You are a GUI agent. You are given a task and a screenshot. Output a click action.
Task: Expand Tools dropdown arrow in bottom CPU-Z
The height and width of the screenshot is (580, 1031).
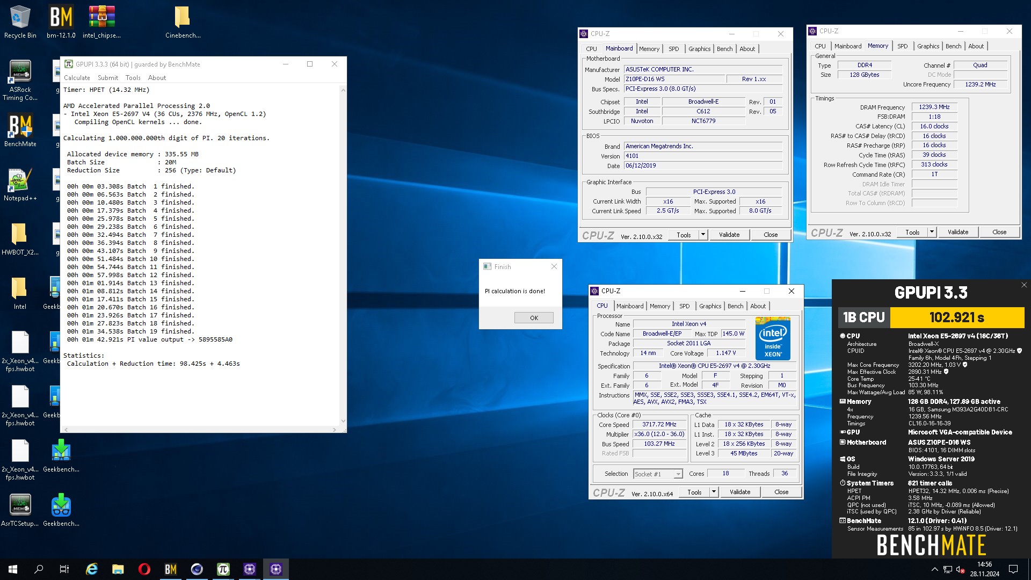click(714, 492)
